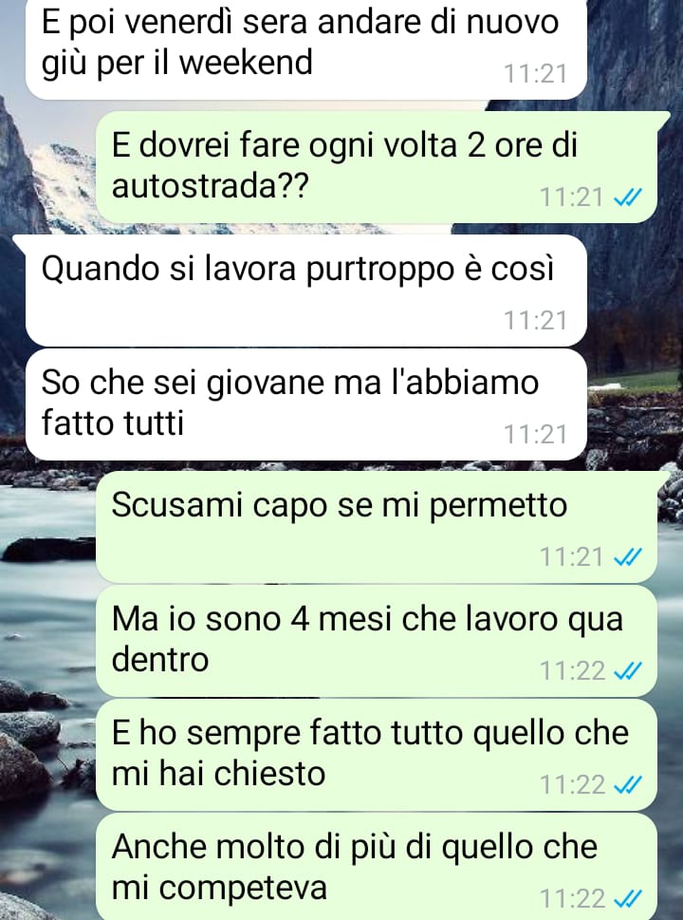Select the 'Scusami capo se mi permetto' bubble
683x920 pixels.
click(x=377, y=527)
